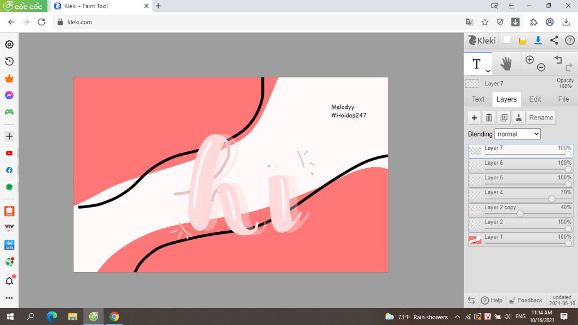Screen dimensions: 578x325
Task: Add a site with sidebar plus
Action: tap(9, 137)
